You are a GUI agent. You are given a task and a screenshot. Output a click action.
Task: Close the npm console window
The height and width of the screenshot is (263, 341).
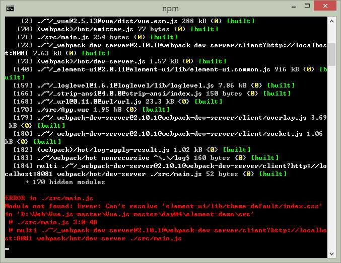point(325,6)
